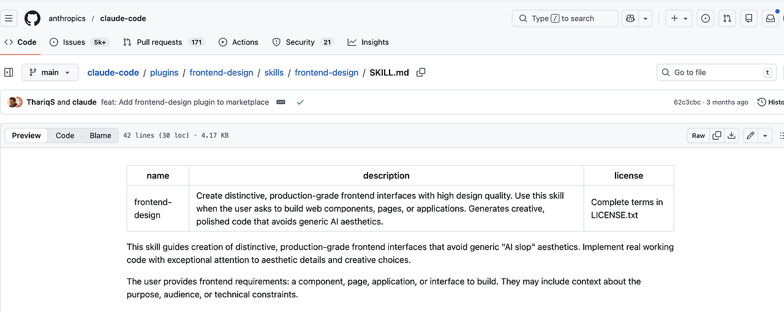Navigate to the plugins folder link
The width and height of the screenshot is (784, 312).
[x=164, y=72]
